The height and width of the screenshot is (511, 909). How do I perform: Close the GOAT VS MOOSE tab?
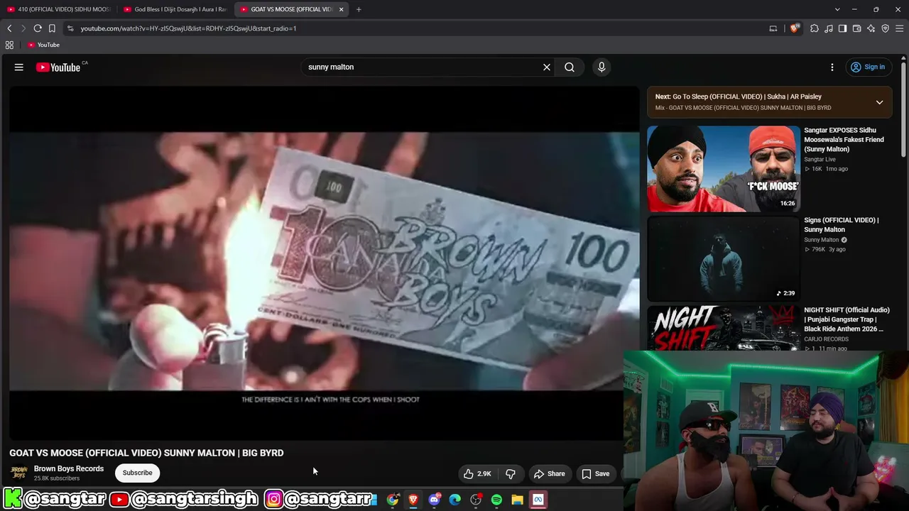click(341, 9)
